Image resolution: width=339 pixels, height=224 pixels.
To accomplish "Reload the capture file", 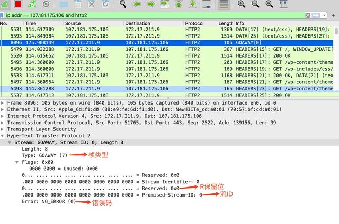I will (x=105, y=4).
